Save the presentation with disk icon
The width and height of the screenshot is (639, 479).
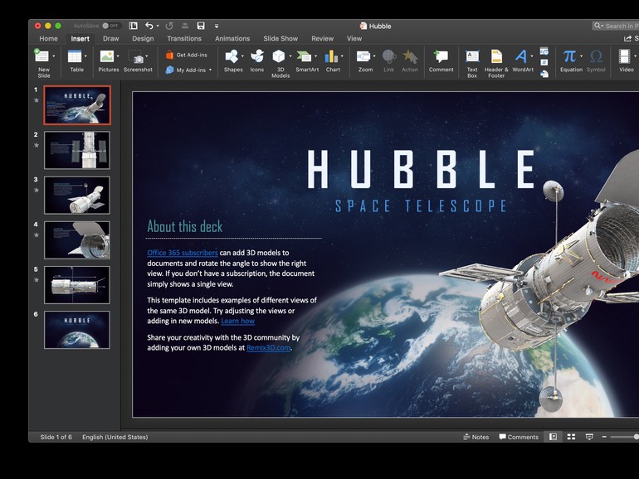pos(201,26)
